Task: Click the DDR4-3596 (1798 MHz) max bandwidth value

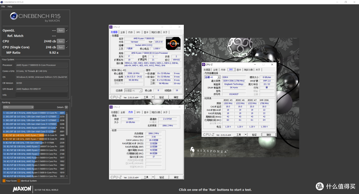Action: (234, 81)
